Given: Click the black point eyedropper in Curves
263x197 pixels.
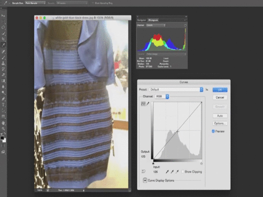Looking at the screenshot, I should pyautogui.click(x=167, y=172).
